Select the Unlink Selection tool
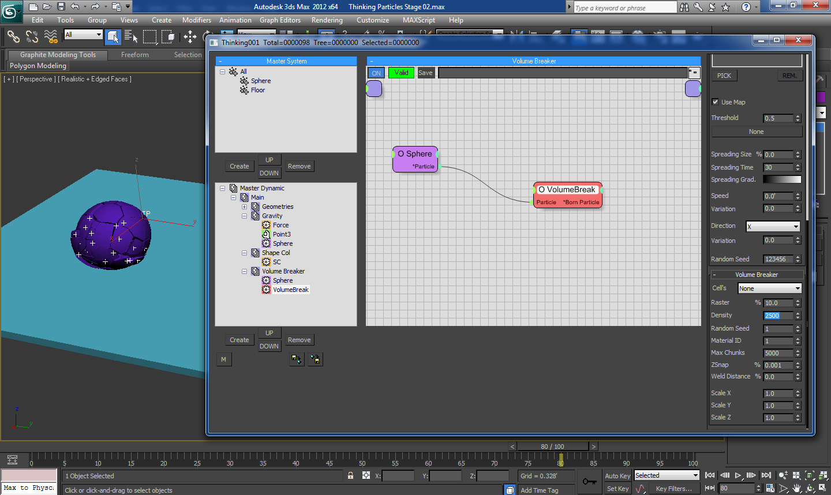The width and height of the screenshot is (831, 495). click(x=32, y=36)
